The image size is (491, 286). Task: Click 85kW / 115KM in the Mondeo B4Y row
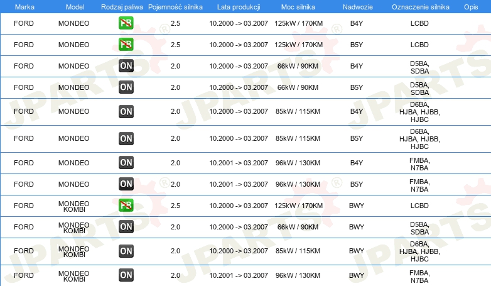pos(298,111)
